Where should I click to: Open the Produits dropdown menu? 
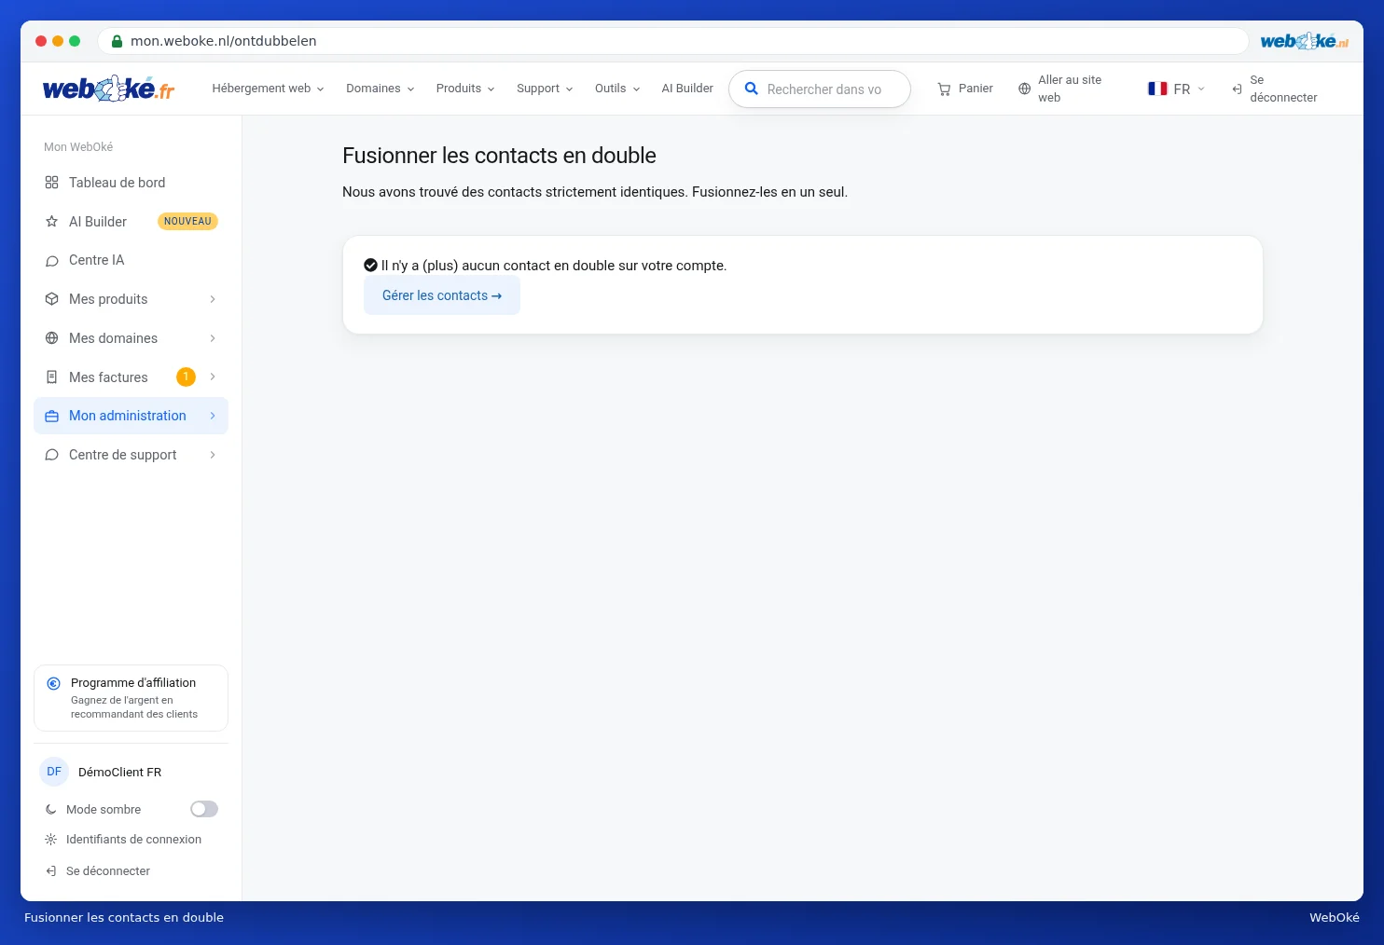click(x=465, y=89)
